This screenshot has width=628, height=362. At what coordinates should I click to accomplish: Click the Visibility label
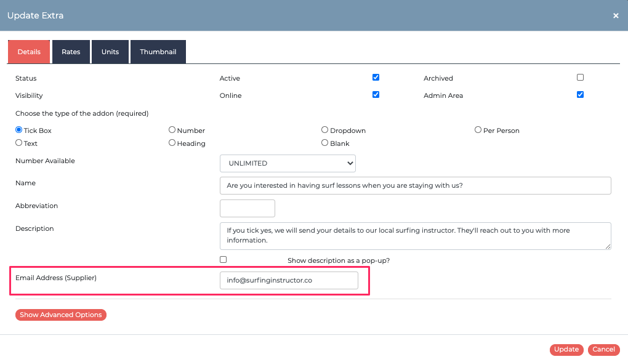tap(29, 95)
